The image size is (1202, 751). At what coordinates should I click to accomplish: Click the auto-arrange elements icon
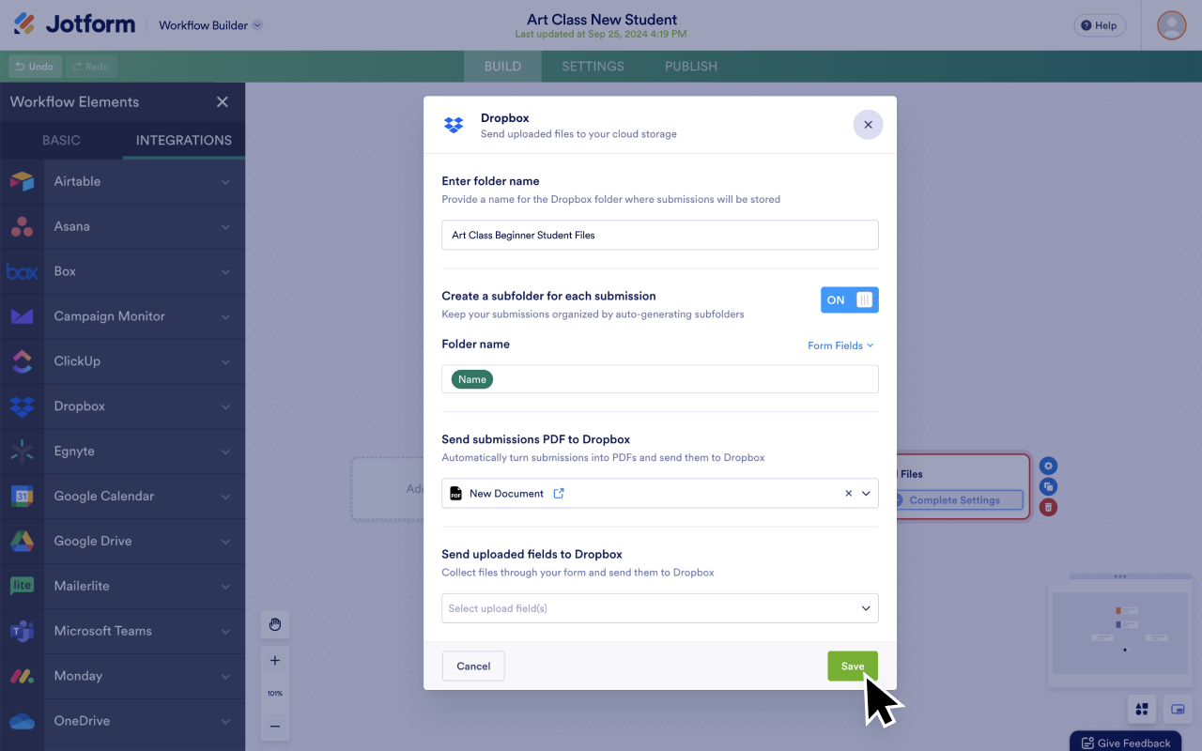[1142, 709]
